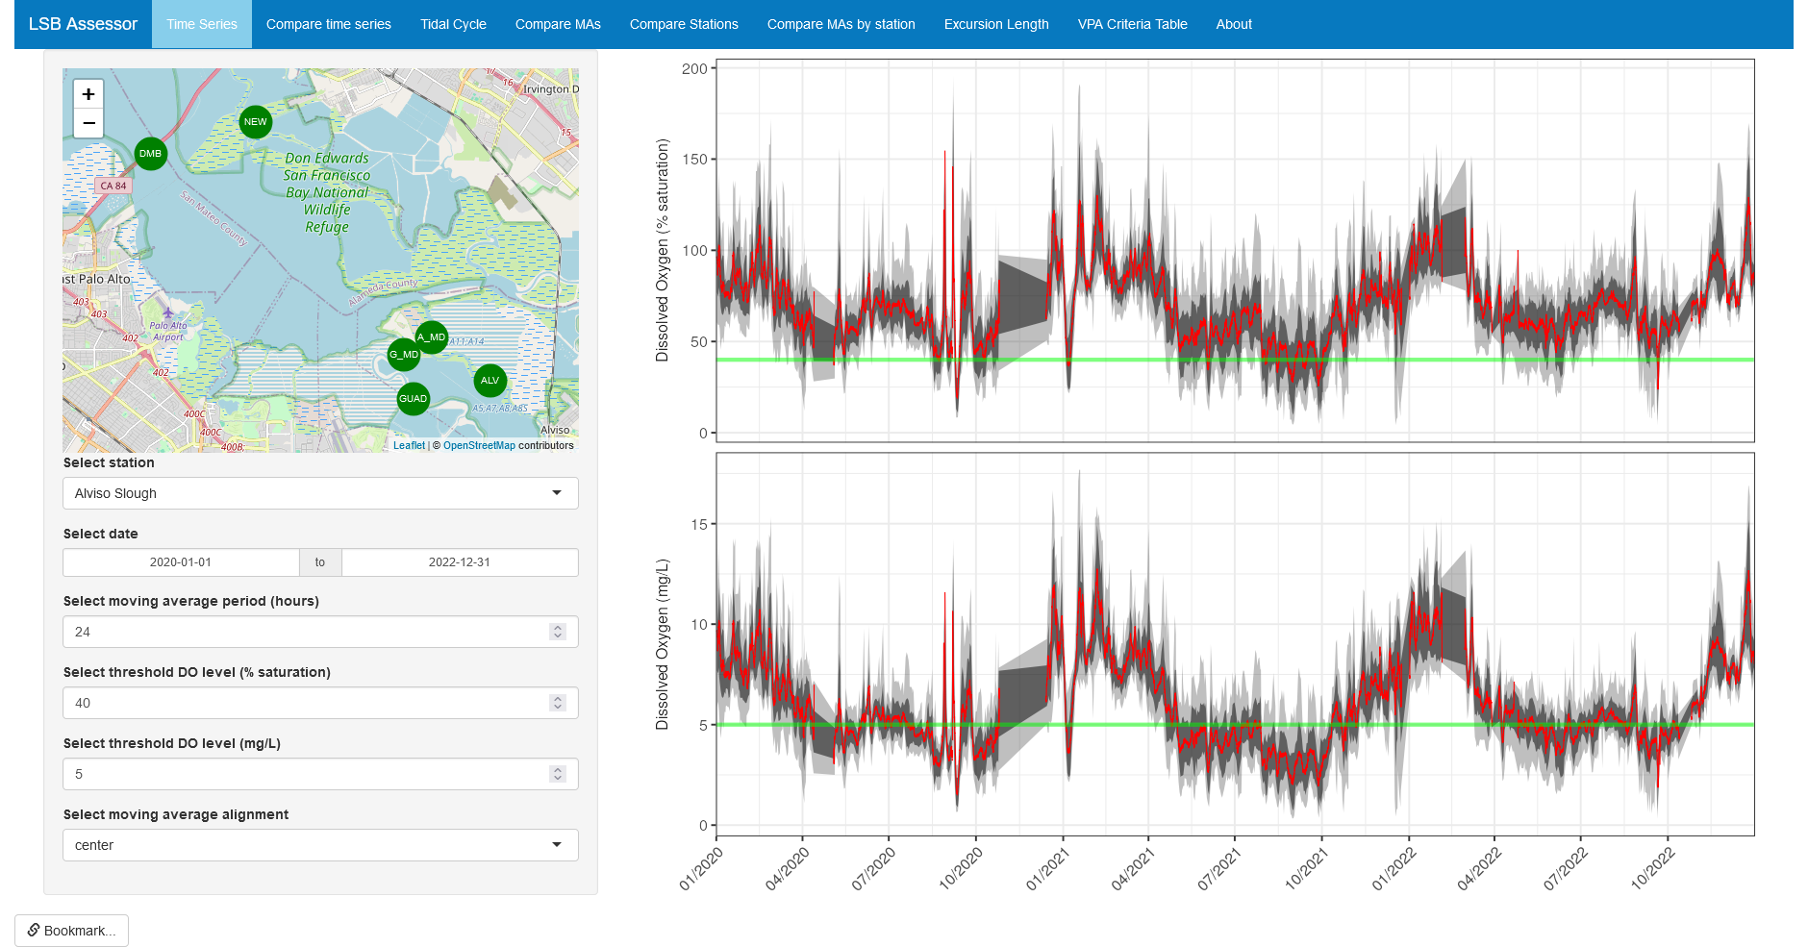Expand the moving average alignment dropdown
The height and width of the screenshot is (947, 1808).
tap(320, 845)
